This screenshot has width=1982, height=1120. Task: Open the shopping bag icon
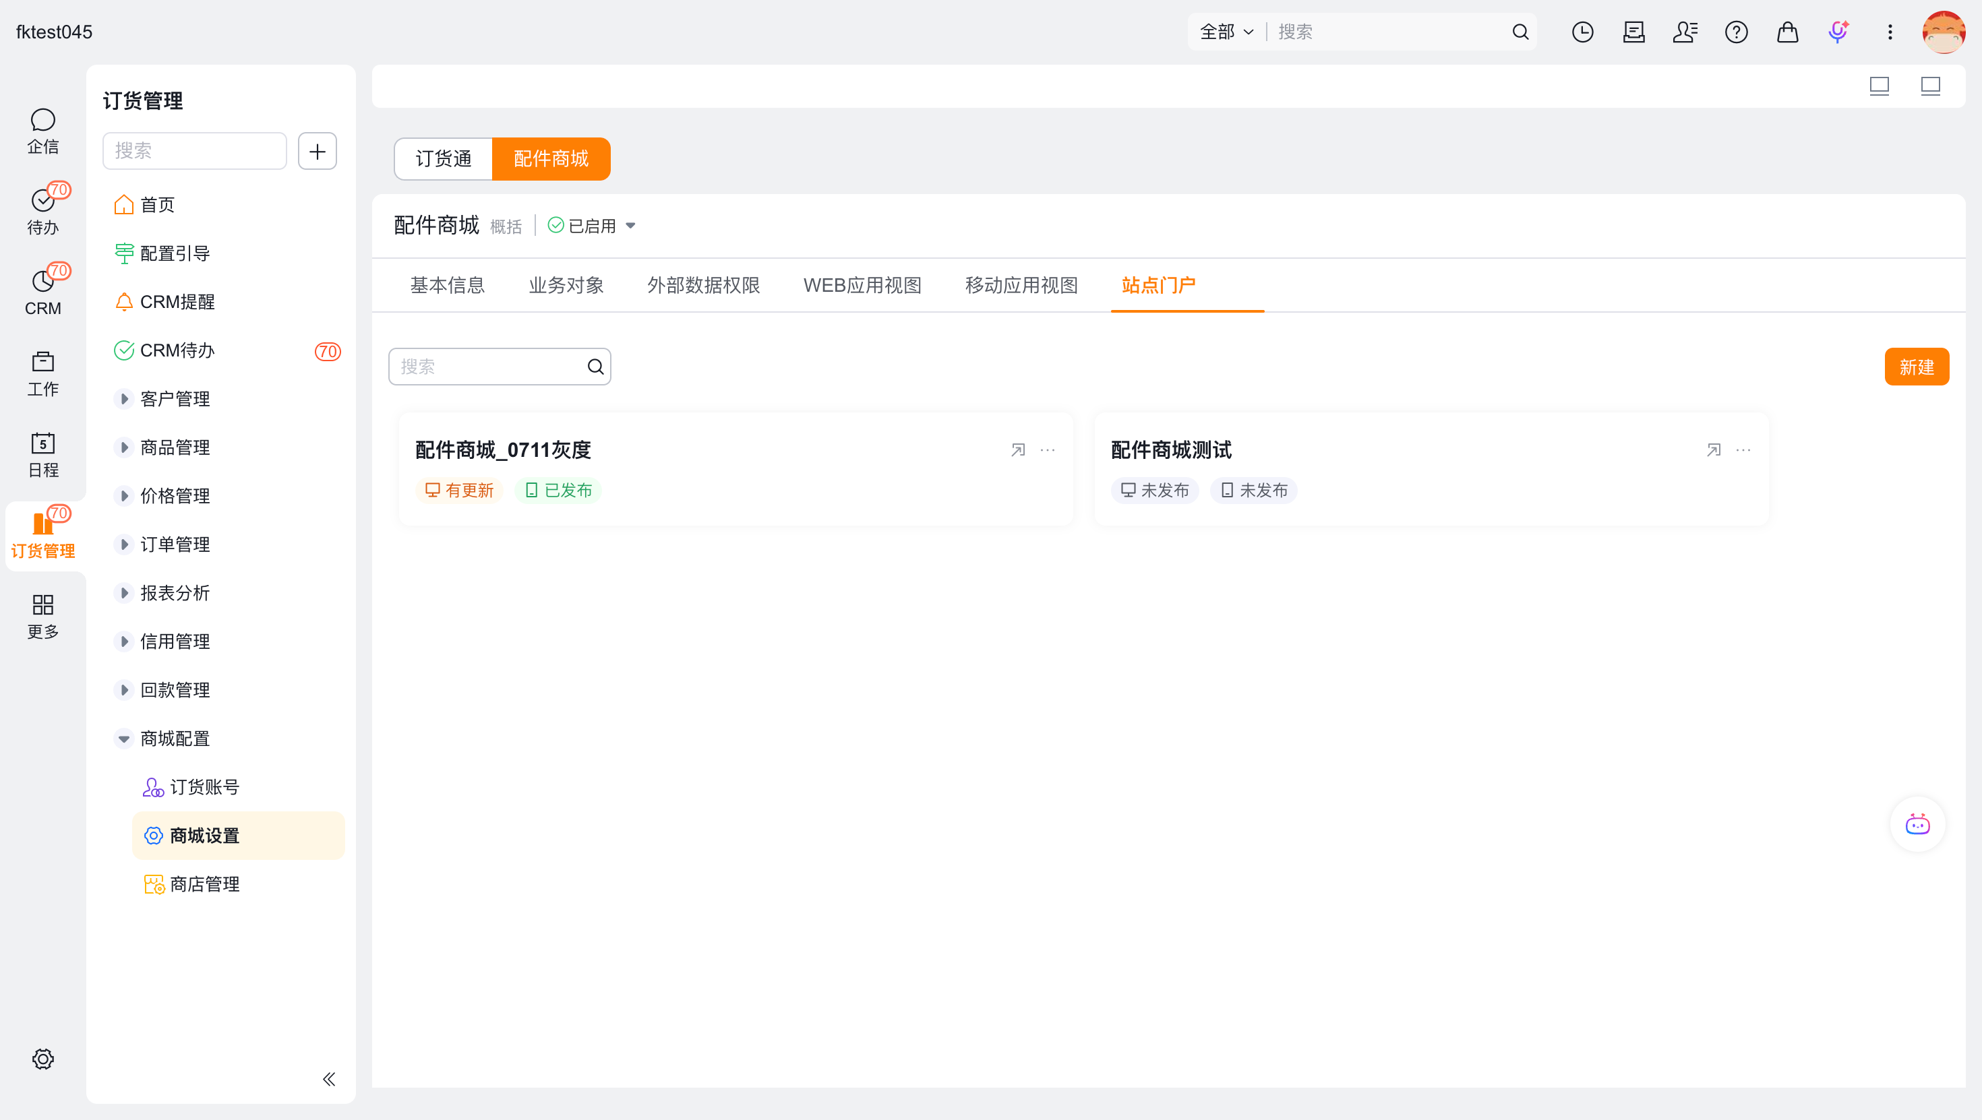1787,32
